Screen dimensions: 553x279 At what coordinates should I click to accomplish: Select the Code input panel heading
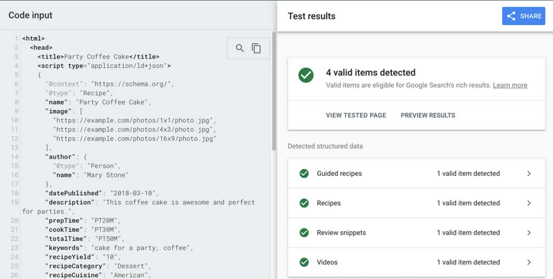click(x=30, y=15)
